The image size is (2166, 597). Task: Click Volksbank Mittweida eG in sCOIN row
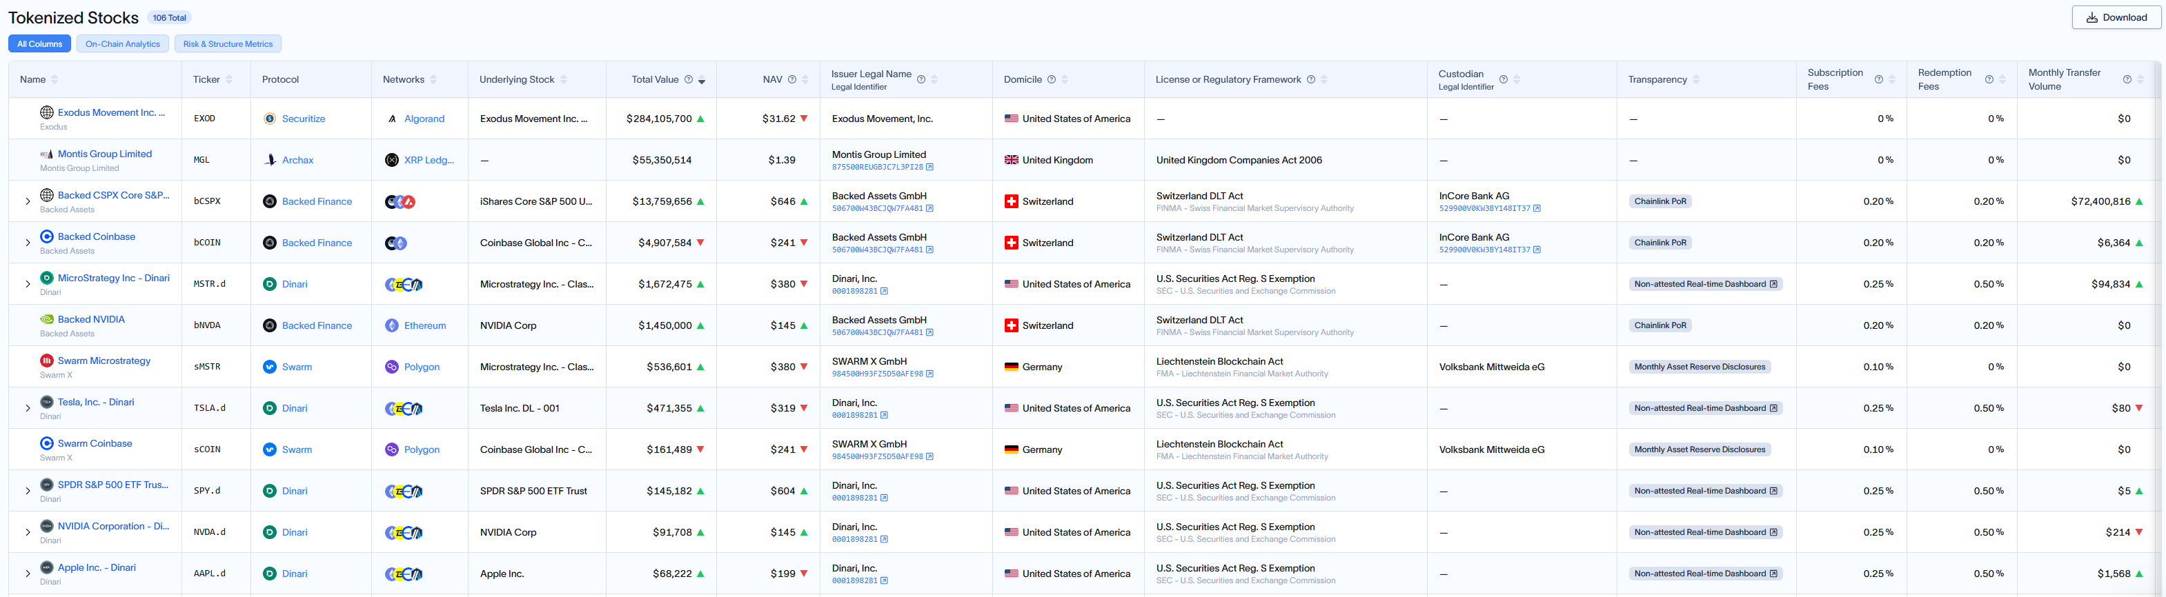(1492, 450)
